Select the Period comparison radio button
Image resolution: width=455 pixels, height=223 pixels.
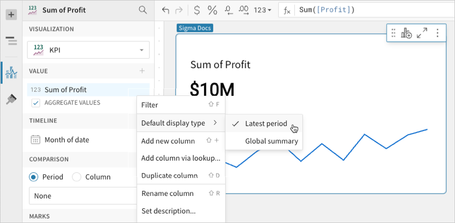tap(34, 177)
